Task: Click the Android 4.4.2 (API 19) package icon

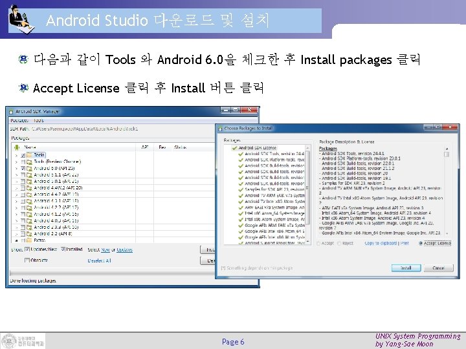Action: tap(29, 195)
